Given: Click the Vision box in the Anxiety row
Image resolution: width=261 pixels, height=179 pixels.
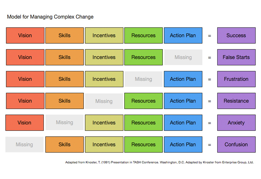Looking at the screenshot, I should [x=25, y=123].
